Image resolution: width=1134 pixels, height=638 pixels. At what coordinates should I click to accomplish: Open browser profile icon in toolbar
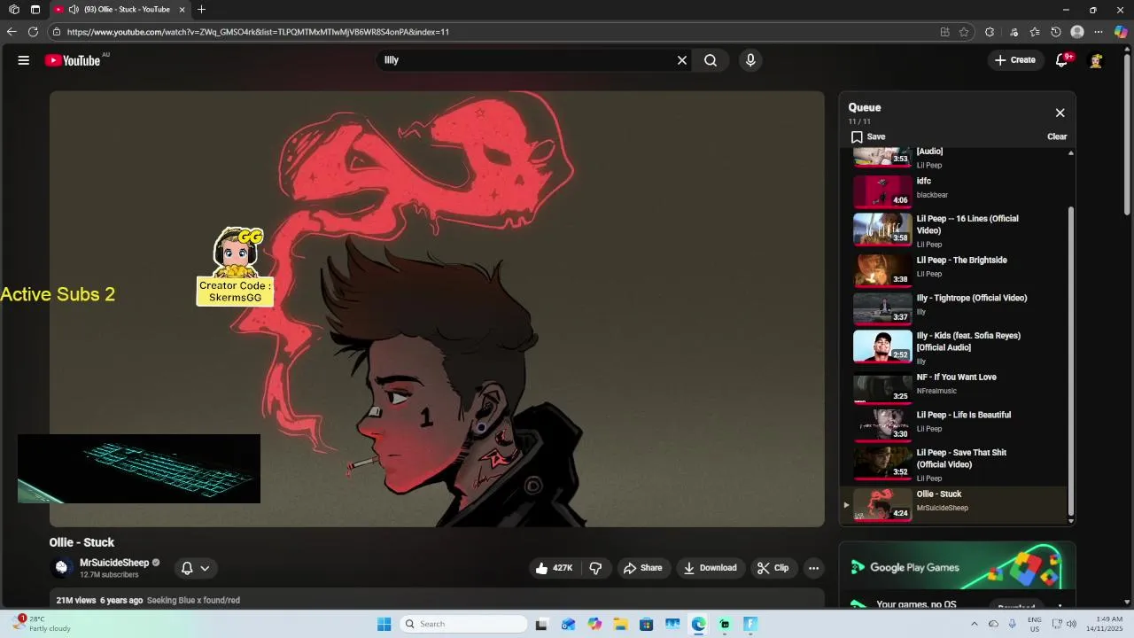1077,32
